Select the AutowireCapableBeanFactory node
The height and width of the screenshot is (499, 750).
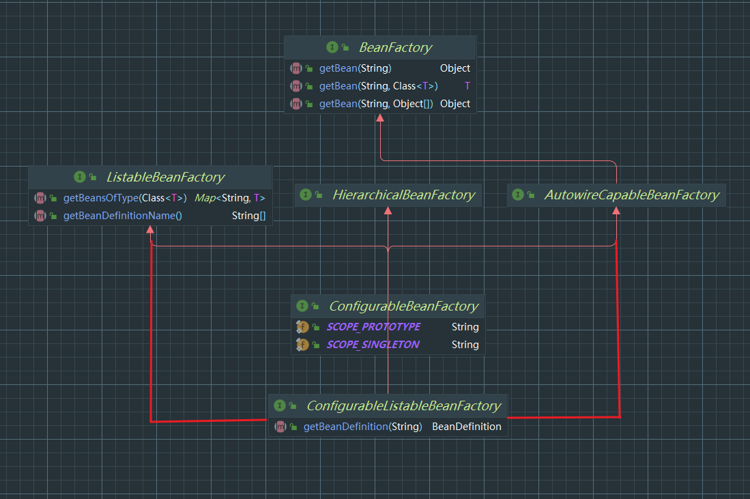631,195
